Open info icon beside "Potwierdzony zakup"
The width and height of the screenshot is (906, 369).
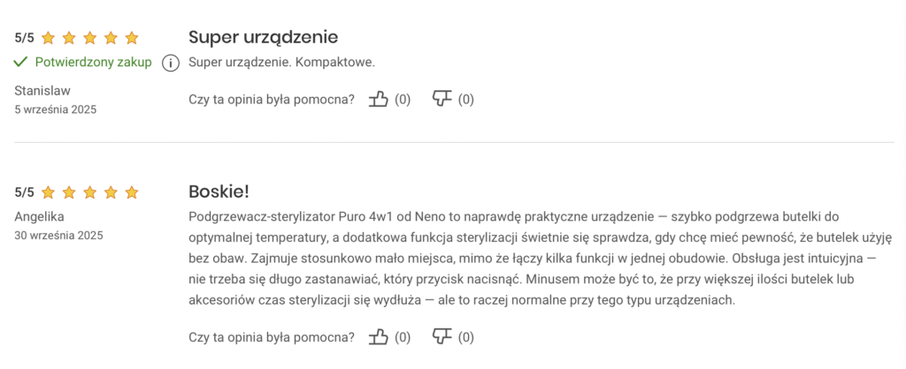pos(171,64)
